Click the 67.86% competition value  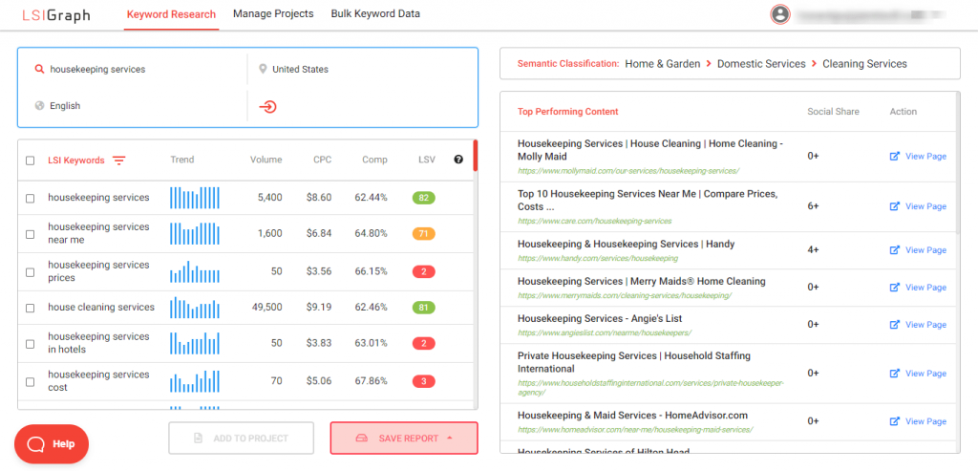tap(372, 380)
